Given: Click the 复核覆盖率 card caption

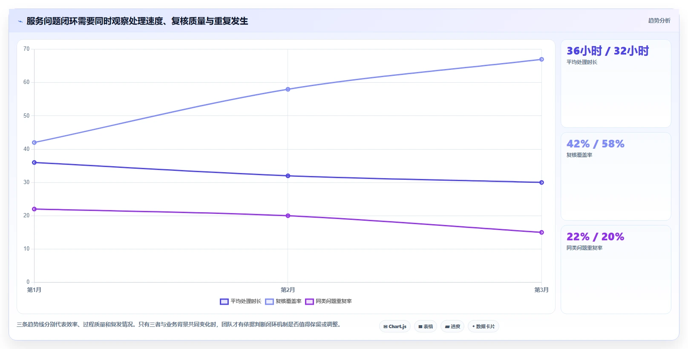Looking at the screenshot, I should (579, 155).
